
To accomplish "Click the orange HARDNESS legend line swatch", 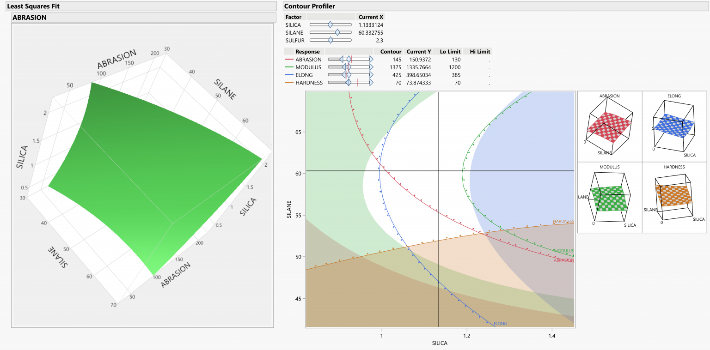I will point(290,82).
